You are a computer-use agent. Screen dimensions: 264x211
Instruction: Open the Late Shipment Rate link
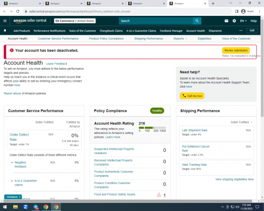pyautogui.click(x=195, y=130)
